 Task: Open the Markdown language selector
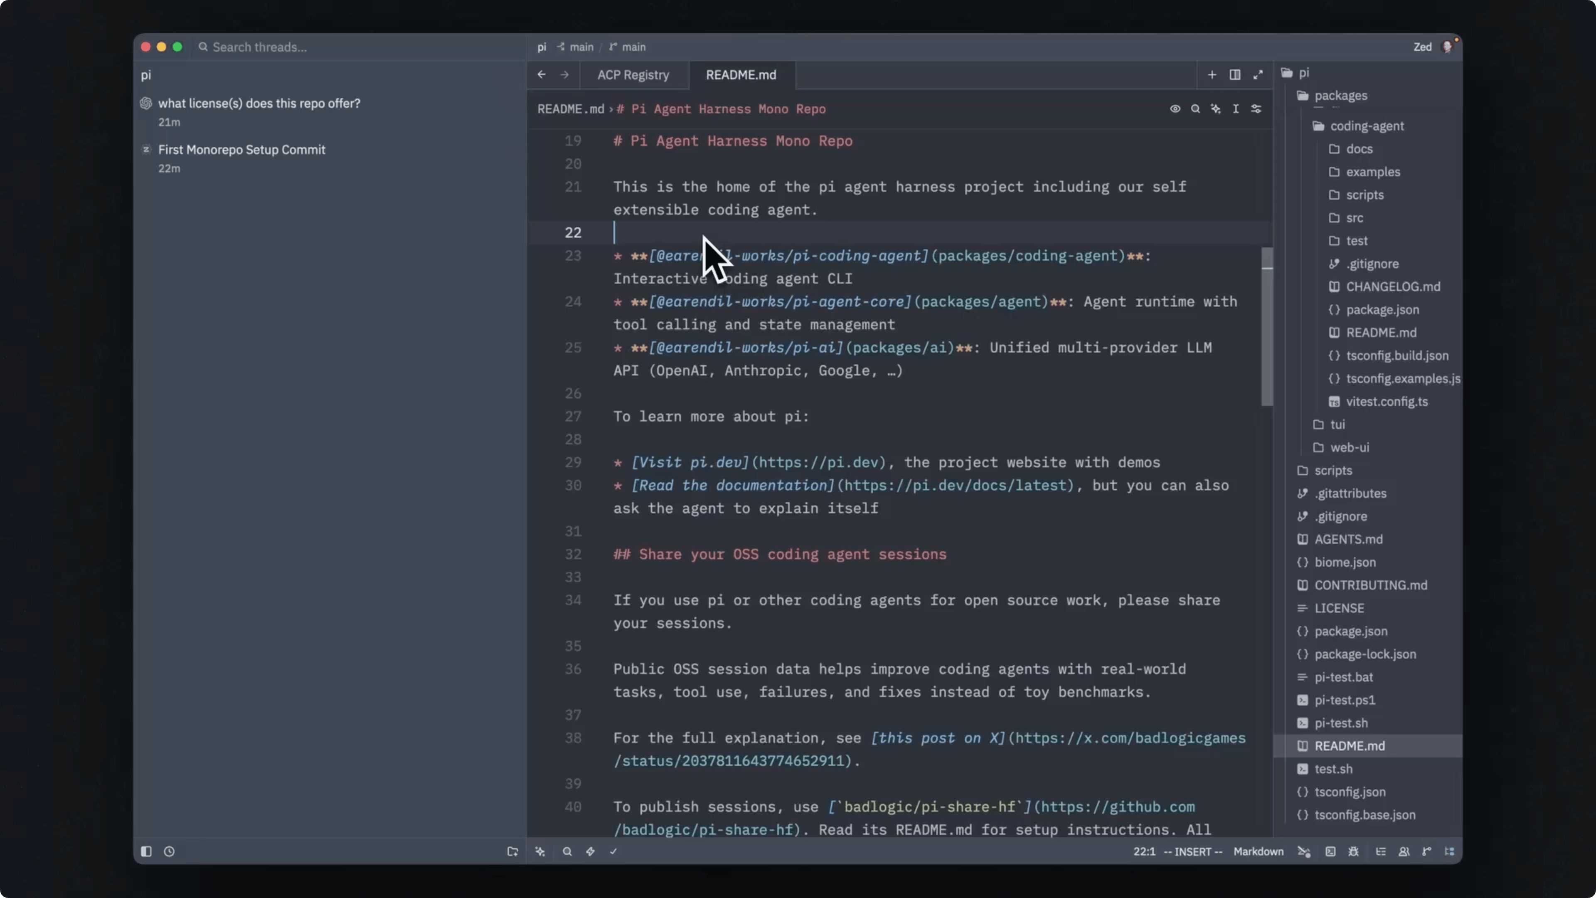[1259, 851]
